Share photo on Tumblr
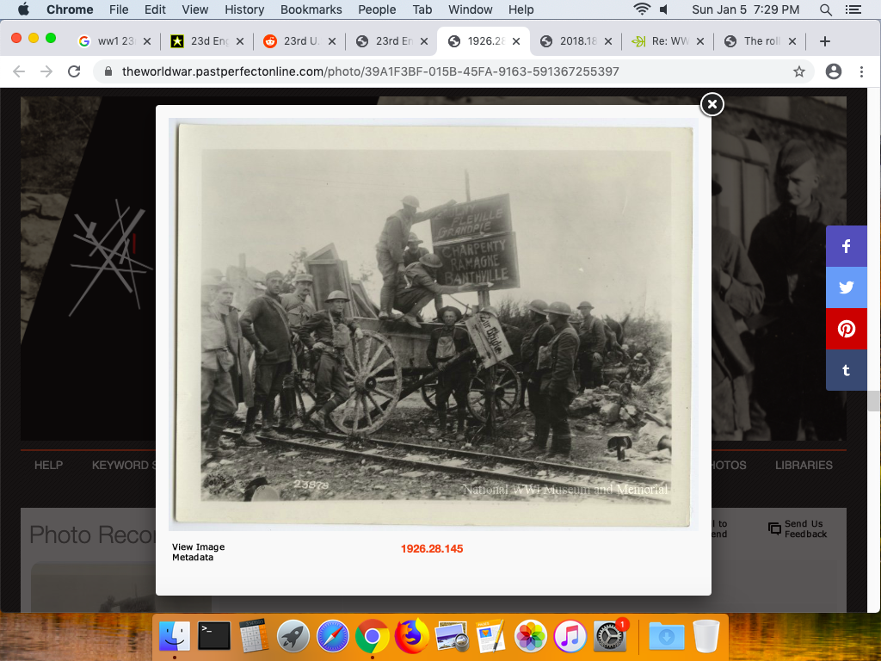 pos(846,370)
